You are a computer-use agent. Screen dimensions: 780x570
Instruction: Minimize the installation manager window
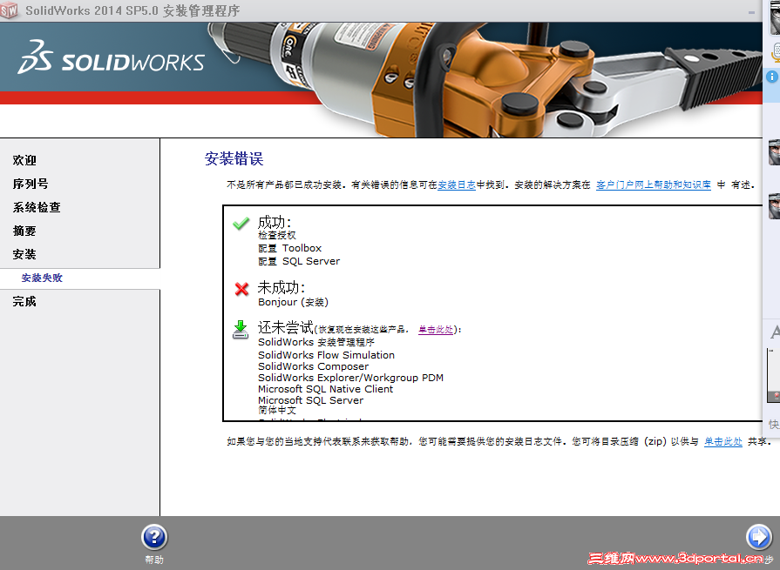pyautogui.click(x=751, y=12)
